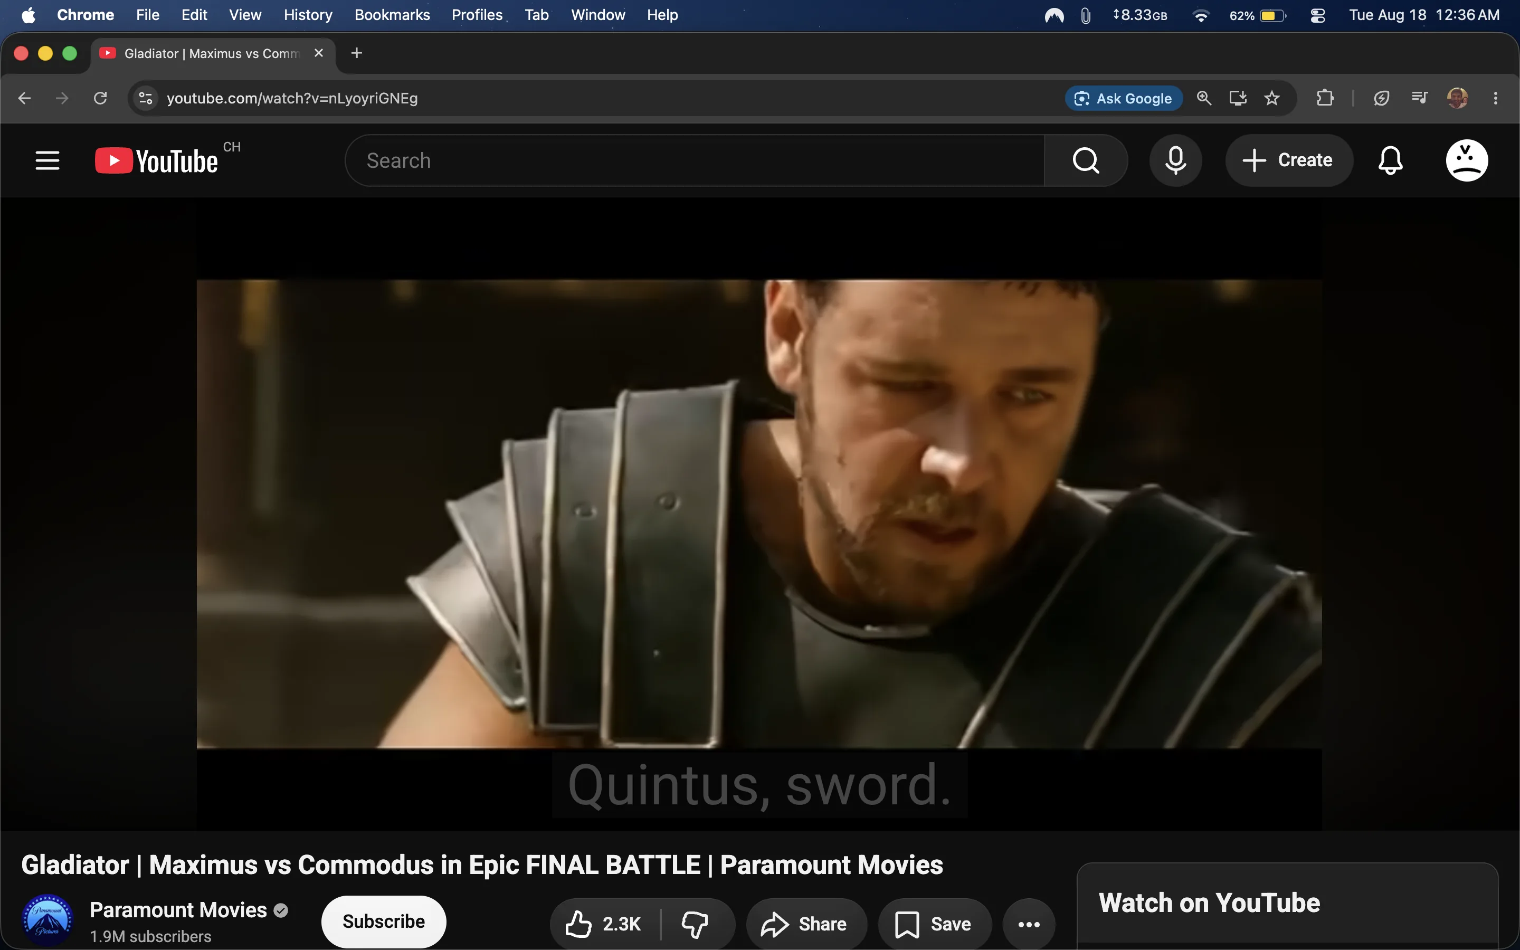Open macOS Control Center
This screenshot has width=1520, height=950.
tap(1318, 15)
